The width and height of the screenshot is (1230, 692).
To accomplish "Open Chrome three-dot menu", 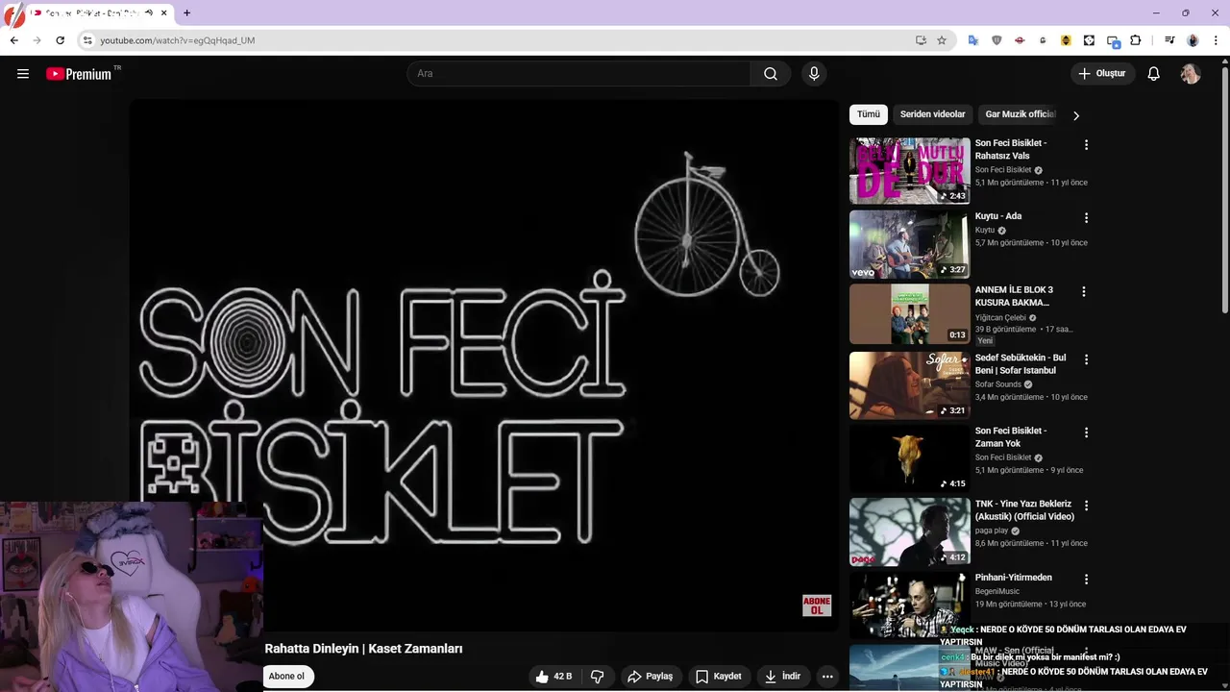I will (1217, 40).
